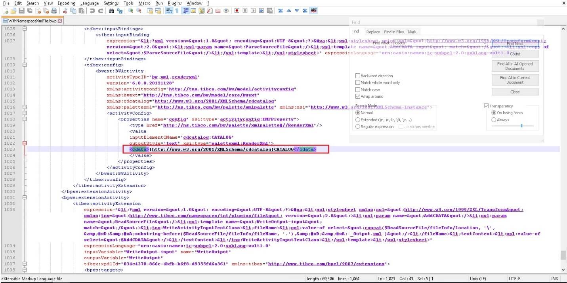Toggle the Word Wrap toolbar icon
Image resolution: width=567 pixels, height=283 pixels.
click(168, 10)
